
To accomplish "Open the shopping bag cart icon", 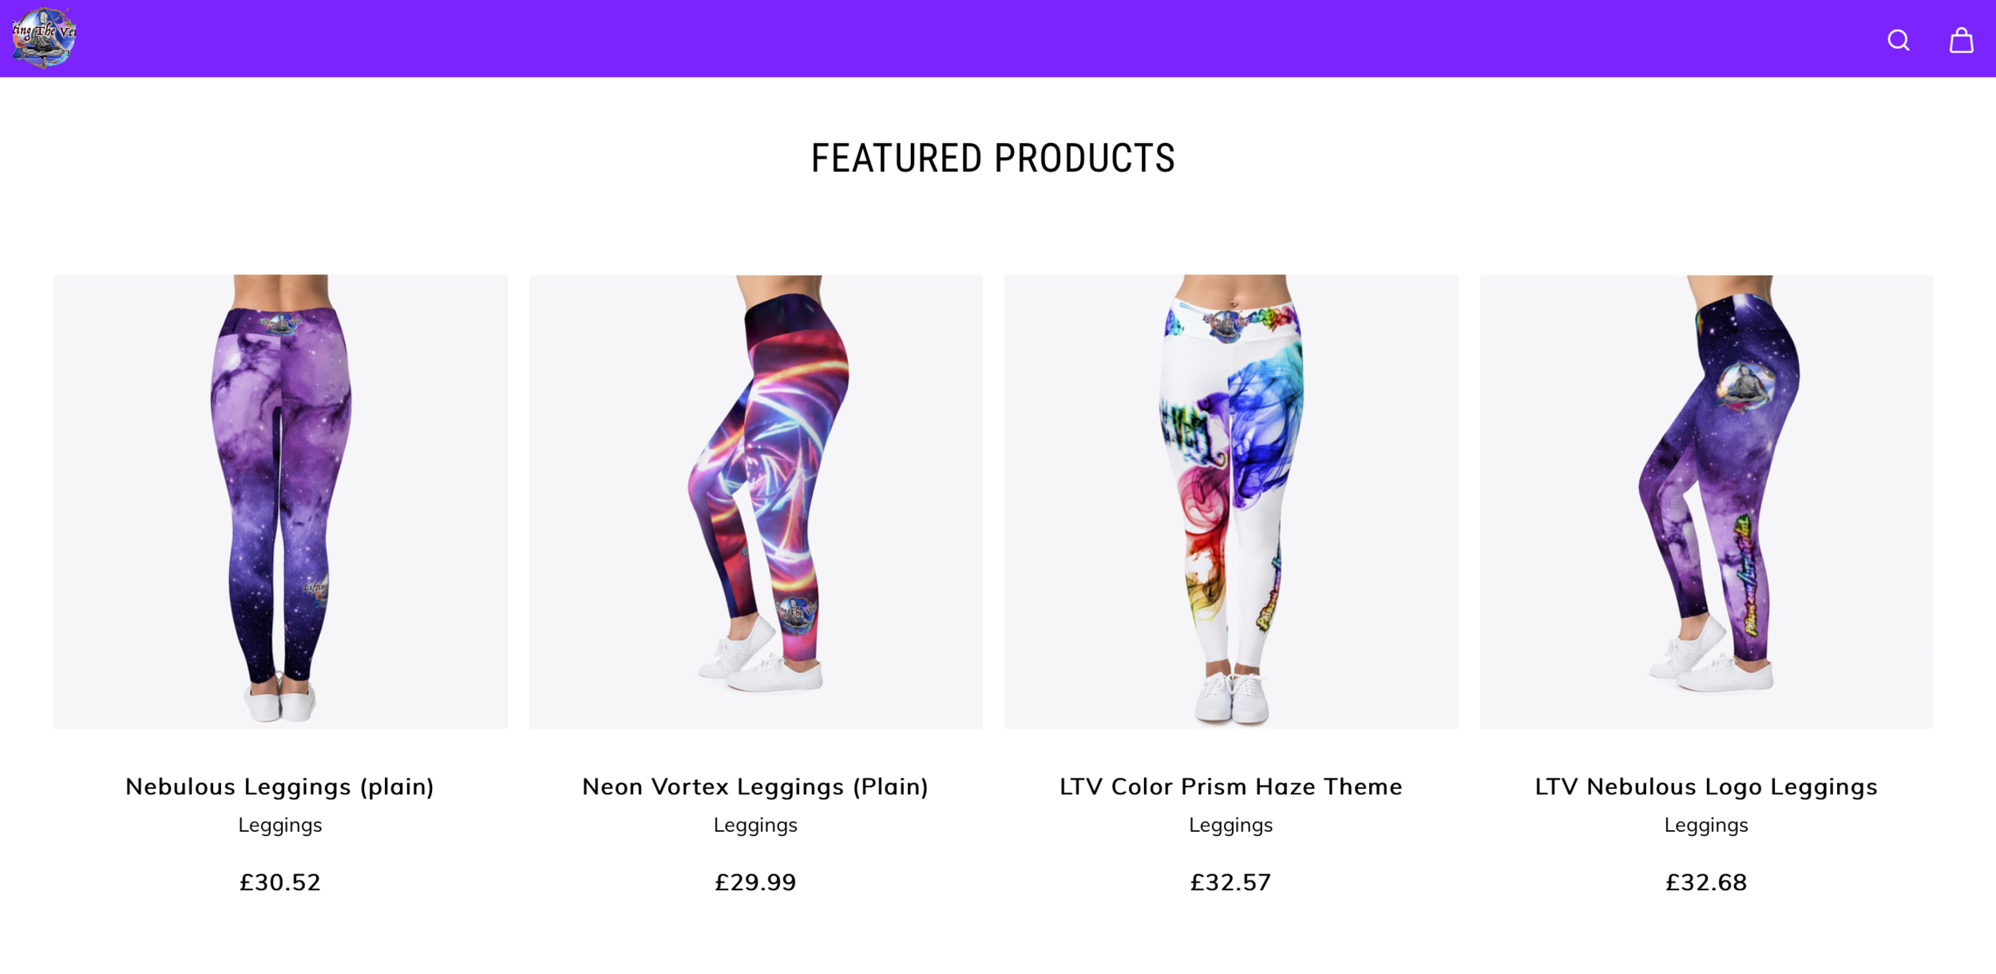I will coord(1961,40).
